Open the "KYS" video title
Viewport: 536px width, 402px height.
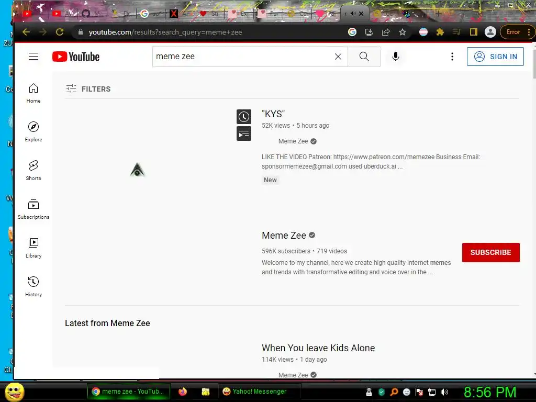pos(273,114)
